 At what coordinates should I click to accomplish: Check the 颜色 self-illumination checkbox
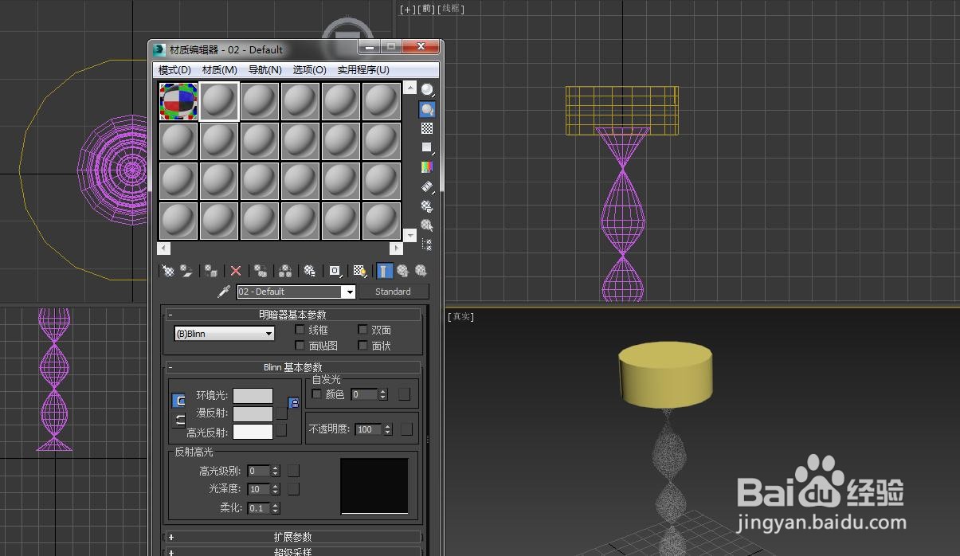click(316, 394)
